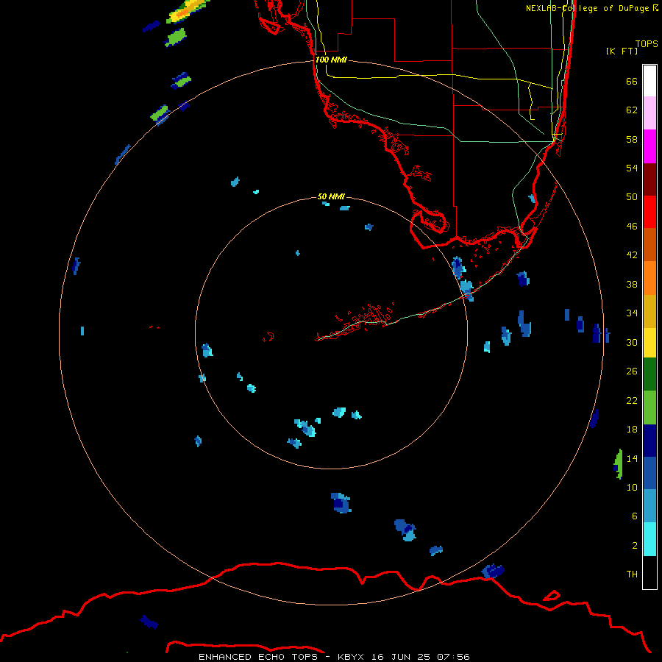The image size is (662, 662).
Task: Click the [K FT] units label
Action: [x=622, y=51]
